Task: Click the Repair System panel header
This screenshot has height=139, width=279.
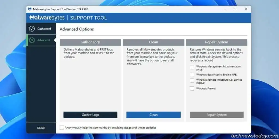Action: [x=217, y=42]
